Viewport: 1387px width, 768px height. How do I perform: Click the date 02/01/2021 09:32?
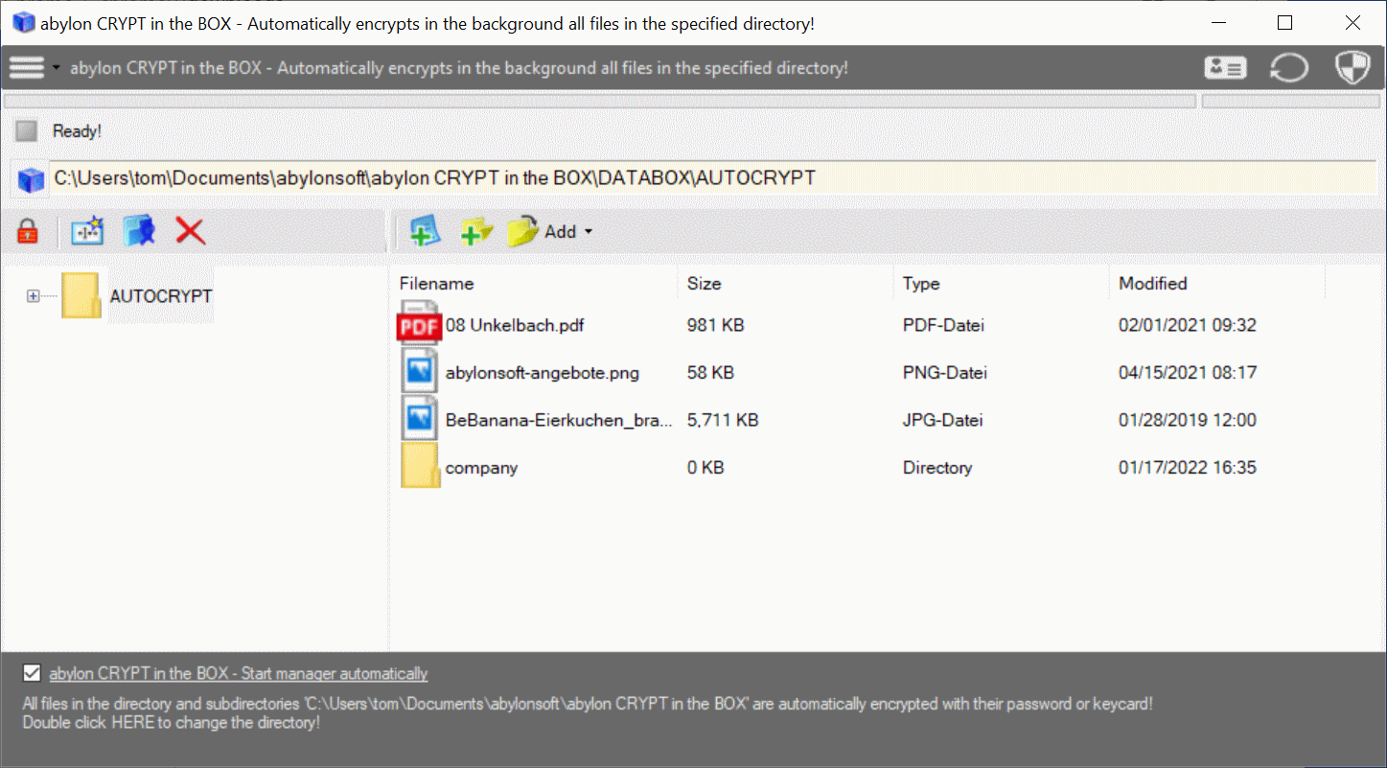1188,325
